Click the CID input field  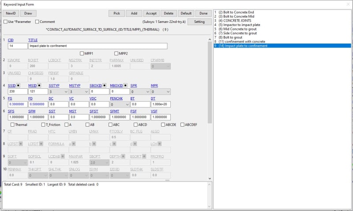click(18, 46)
